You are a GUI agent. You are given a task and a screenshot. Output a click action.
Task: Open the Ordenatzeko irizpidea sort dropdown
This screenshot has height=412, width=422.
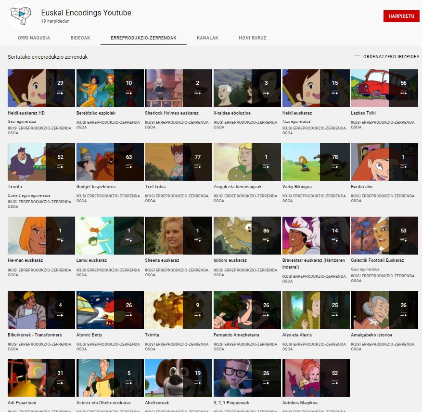[x=386, y=57]
